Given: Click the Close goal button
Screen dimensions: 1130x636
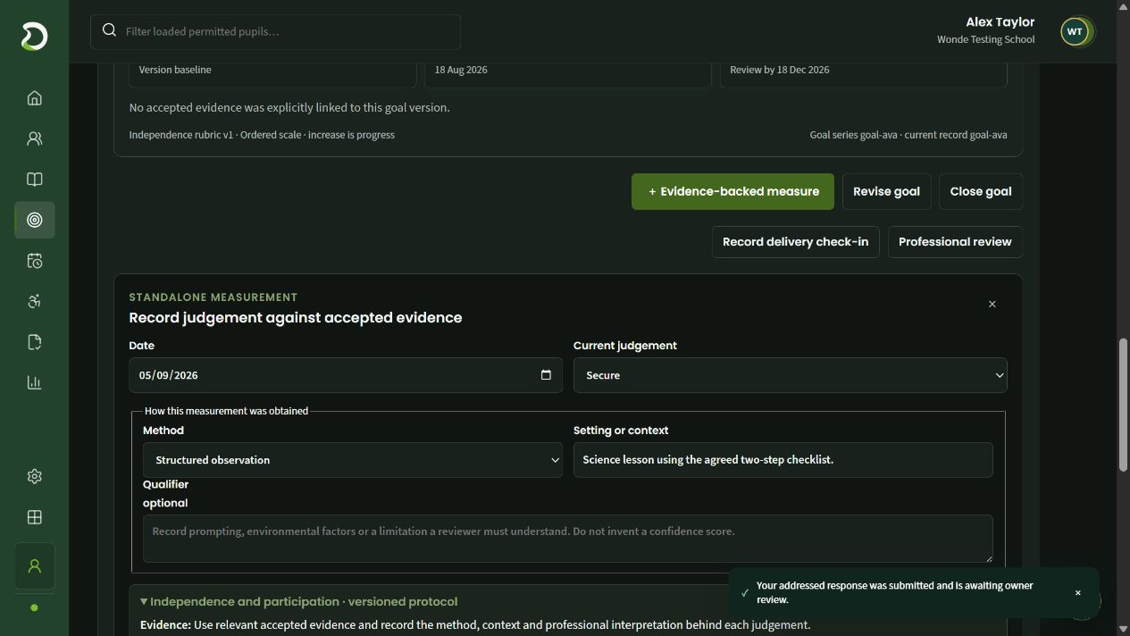Looking at the screenshot, I should click(x=980, y=191).
